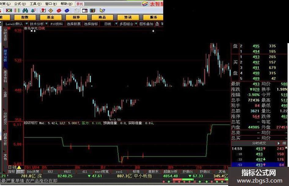Click the -3.90% 涨幅 value

[253, 95]
